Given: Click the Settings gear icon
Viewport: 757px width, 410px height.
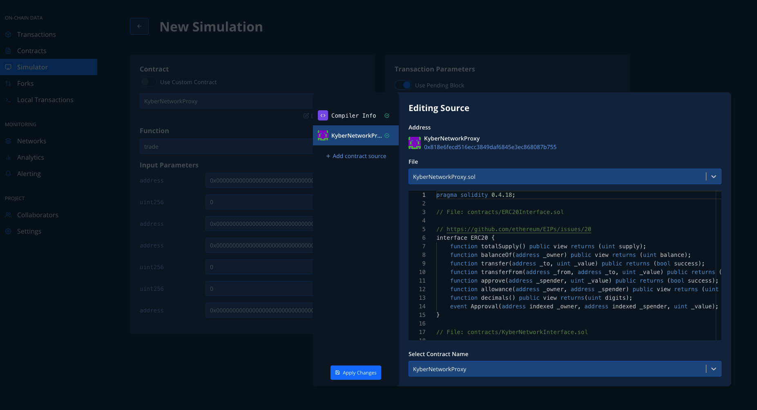Looking at the screenshot, I should (8, 231).
